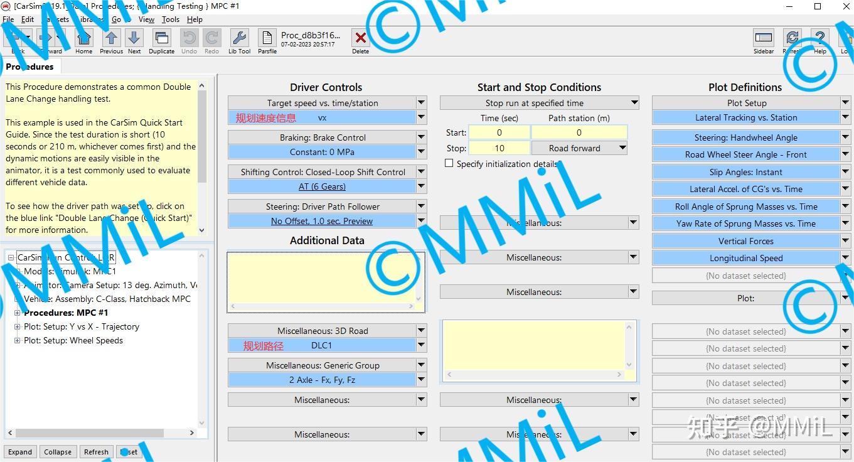Duplicate the current dataset
This screenshot has height=462, width=854.
(x=161, y=38)
